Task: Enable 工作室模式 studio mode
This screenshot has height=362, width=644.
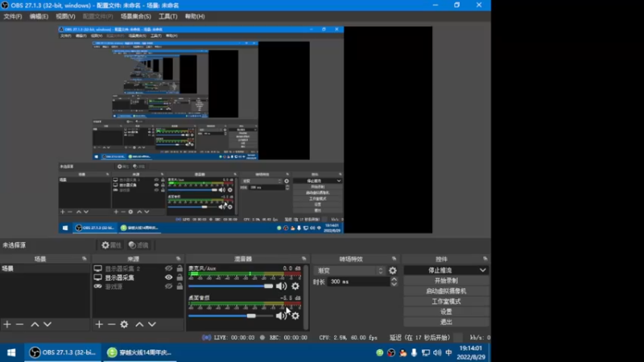Action: 446,301
